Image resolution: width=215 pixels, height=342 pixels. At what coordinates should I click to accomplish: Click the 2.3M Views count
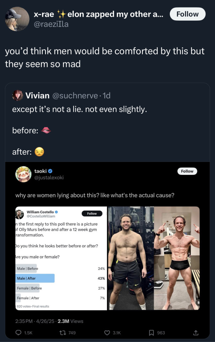click(x=70, y=321)
